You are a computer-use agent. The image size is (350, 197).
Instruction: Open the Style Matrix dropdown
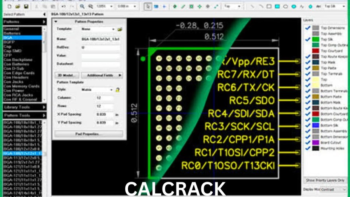(x=97, y=90)
